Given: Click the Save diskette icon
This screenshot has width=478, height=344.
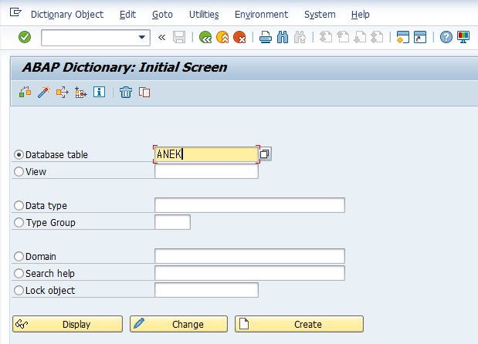Looking at the screenshot, I should pyautogui.click(x=179, y=38).
